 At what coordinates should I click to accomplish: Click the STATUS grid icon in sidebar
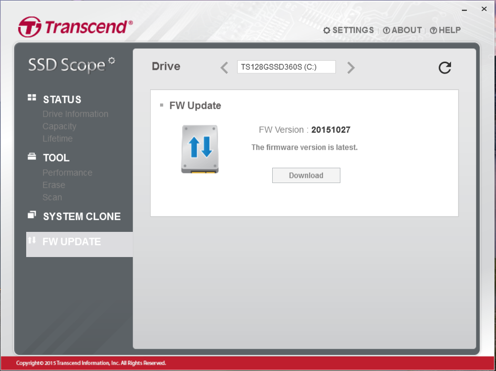(x=32, y=98)
